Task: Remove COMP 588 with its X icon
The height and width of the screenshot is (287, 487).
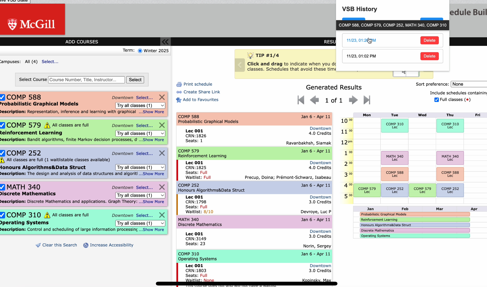Action: coord(162,97)
